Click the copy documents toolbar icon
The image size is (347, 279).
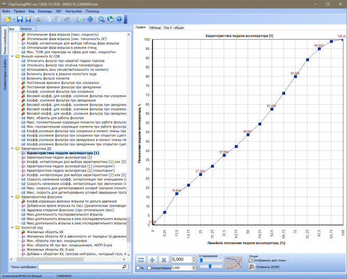click(x=49, y=19)
